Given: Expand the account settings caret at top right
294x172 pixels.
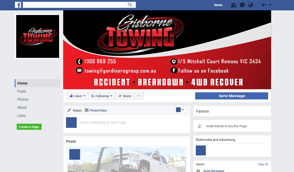Looking at the screenshot, I should pos(270,5).
